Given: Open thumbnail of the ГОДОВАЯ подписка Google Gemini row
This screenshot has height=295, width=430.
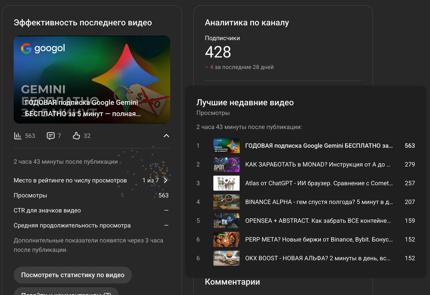Looking at the screenshot, I should 226,146.
